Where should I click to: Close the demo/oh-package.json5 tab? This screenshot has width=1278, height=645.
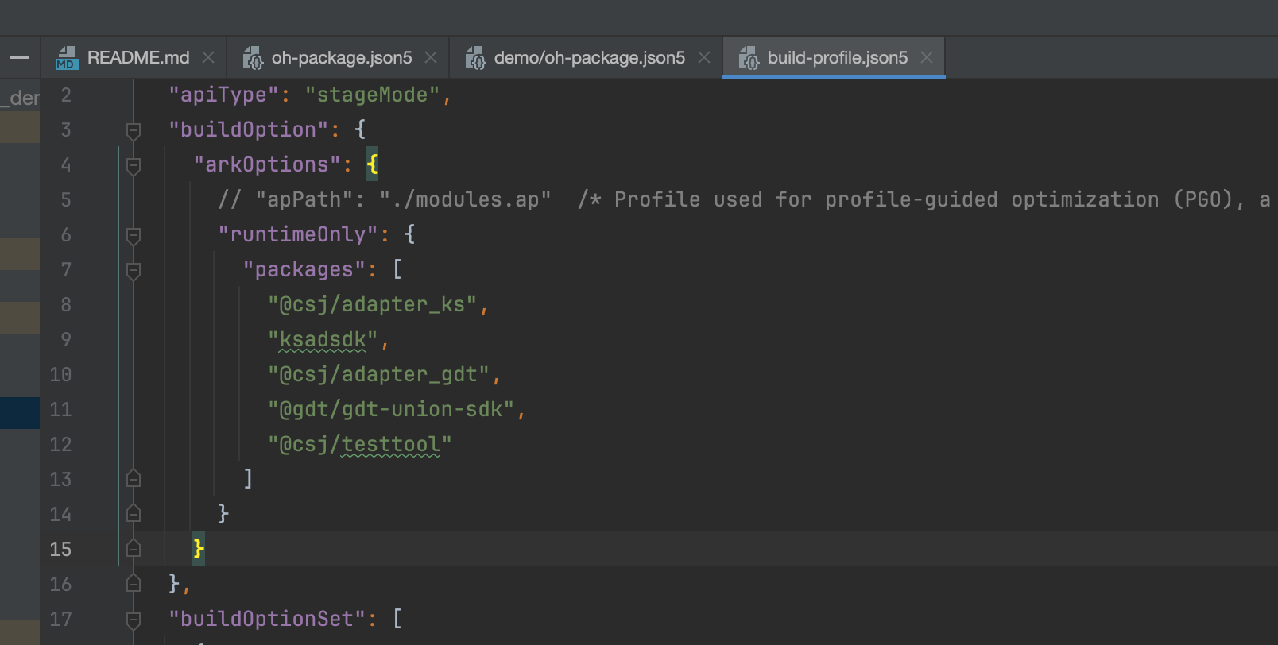pos(704,58)
